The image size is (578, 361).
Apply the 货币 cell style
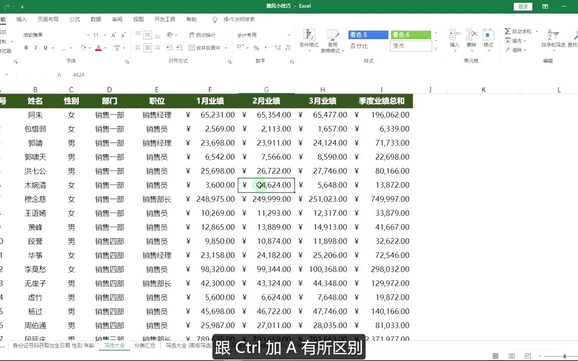pyautogui.click(x=410, y=46)
